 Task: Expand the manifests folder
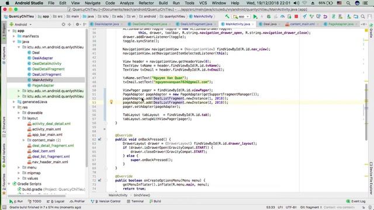(14, 36)
